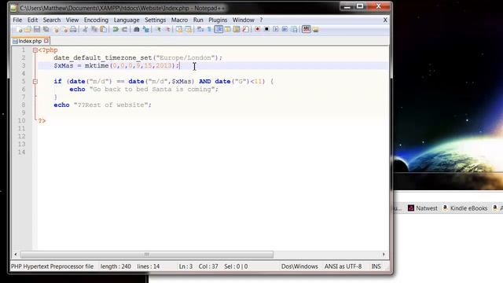This screenshot has height=283, width=503.
Task: Stop macro recording with square icon
Action: pyautogui.click(x=266, y=30)
